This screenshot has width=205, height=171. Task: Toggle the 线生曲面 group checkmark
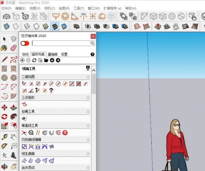click(88, 154)
